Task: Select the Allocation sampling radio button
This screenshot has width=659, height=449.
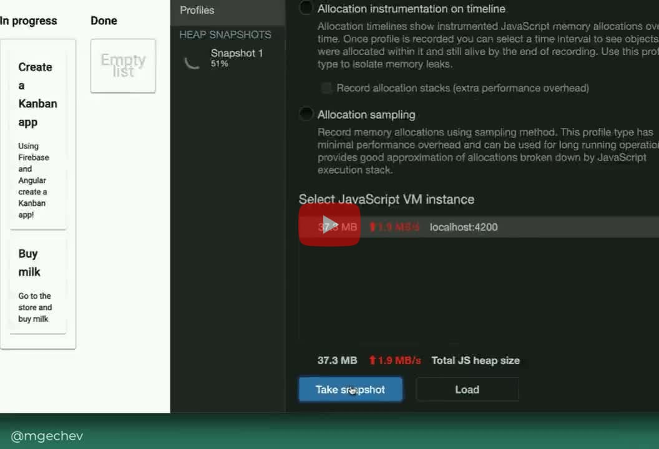Action: coord(306,114)
